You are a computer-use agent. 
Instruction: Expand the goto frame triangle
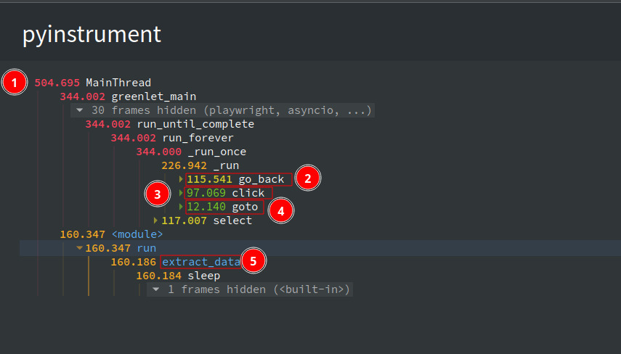pos(181,207)
